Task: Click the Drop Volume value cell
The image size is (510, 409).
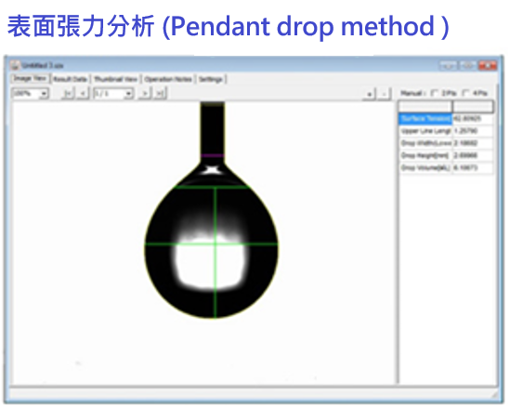Action: tap(472, 168)
